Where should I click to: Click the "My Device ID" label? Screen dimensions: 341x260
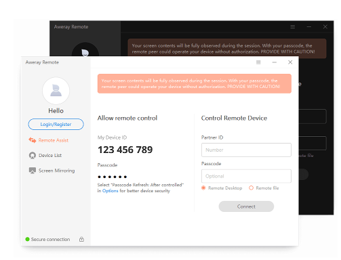point(112,137)
